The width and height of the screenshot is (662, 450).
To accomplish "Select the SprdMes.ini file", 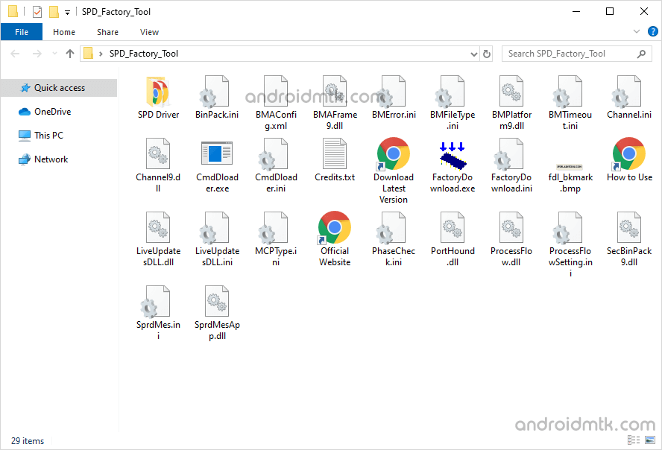I will point(158,313).
